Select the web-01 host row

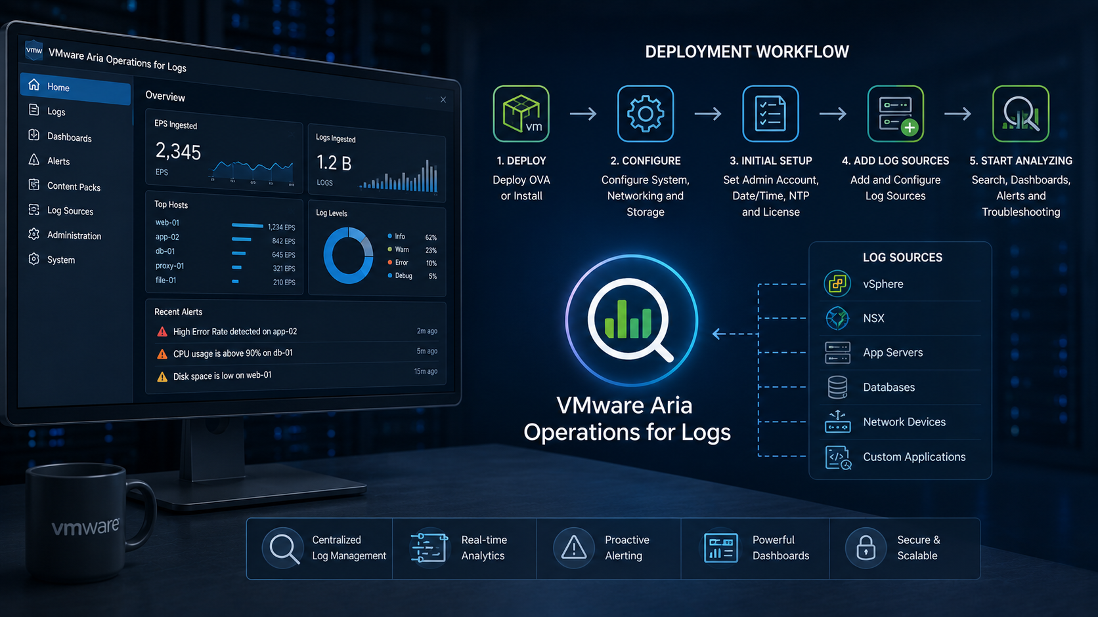pyautogui.click(x=225, y=225)
